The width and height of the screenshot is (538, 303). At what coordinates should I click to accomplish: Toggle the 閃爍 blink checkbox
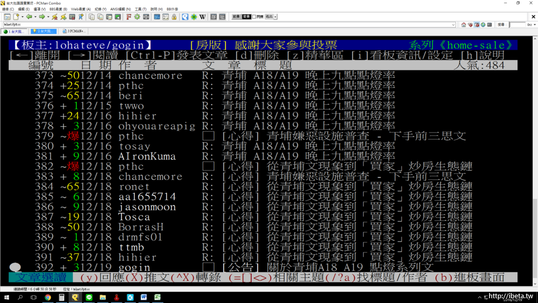(x=254, y=17)
